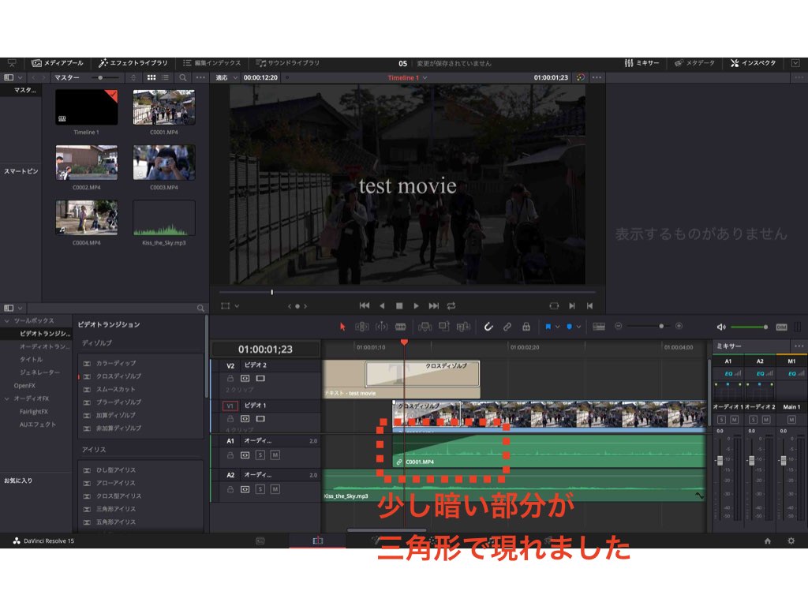808x606 pixels.
Task: Open the marker color dropdown arrow
Action: [x=578, y=327]
